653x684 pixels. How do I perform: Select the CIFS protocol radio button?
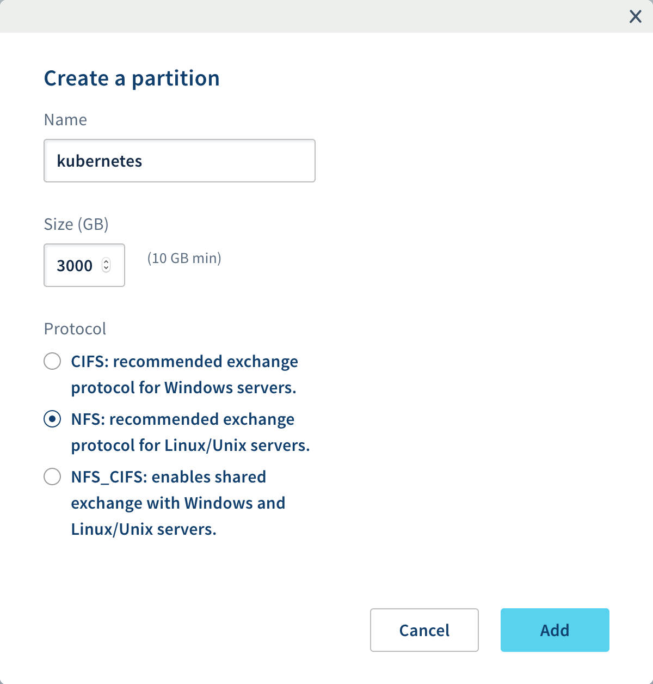tap(52, 361)
